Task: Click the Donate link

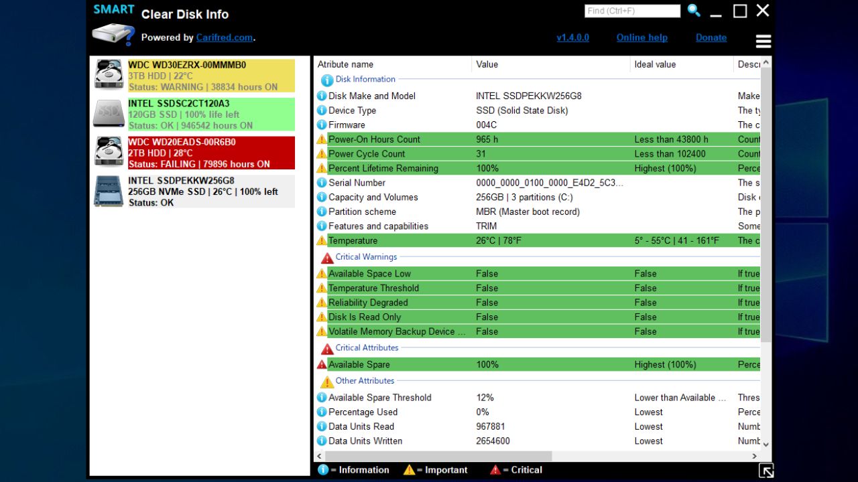Action: pyautogui.click(x=711, y=37)
